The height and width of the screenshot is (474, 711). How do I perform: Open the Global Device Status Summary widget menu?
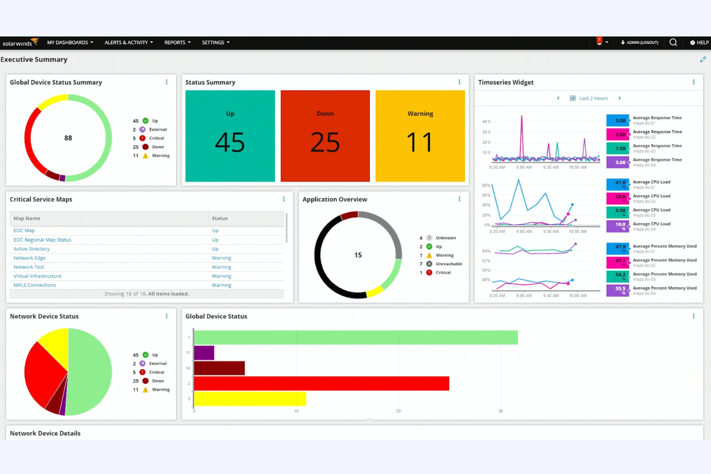167,82
